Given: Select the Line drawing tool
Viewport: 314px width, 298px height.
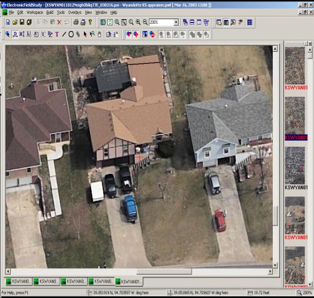Looking at the screenshot, I should point(64,35).
